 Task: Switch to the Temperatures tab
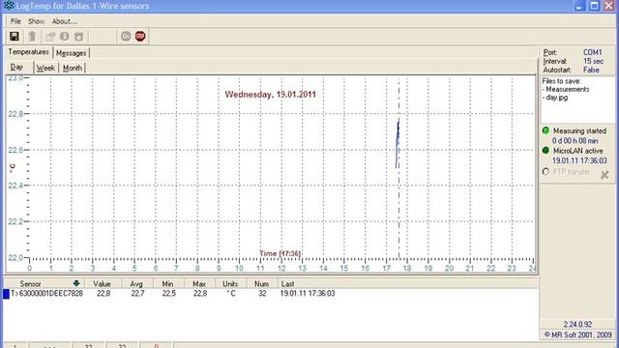coord(28,52)
